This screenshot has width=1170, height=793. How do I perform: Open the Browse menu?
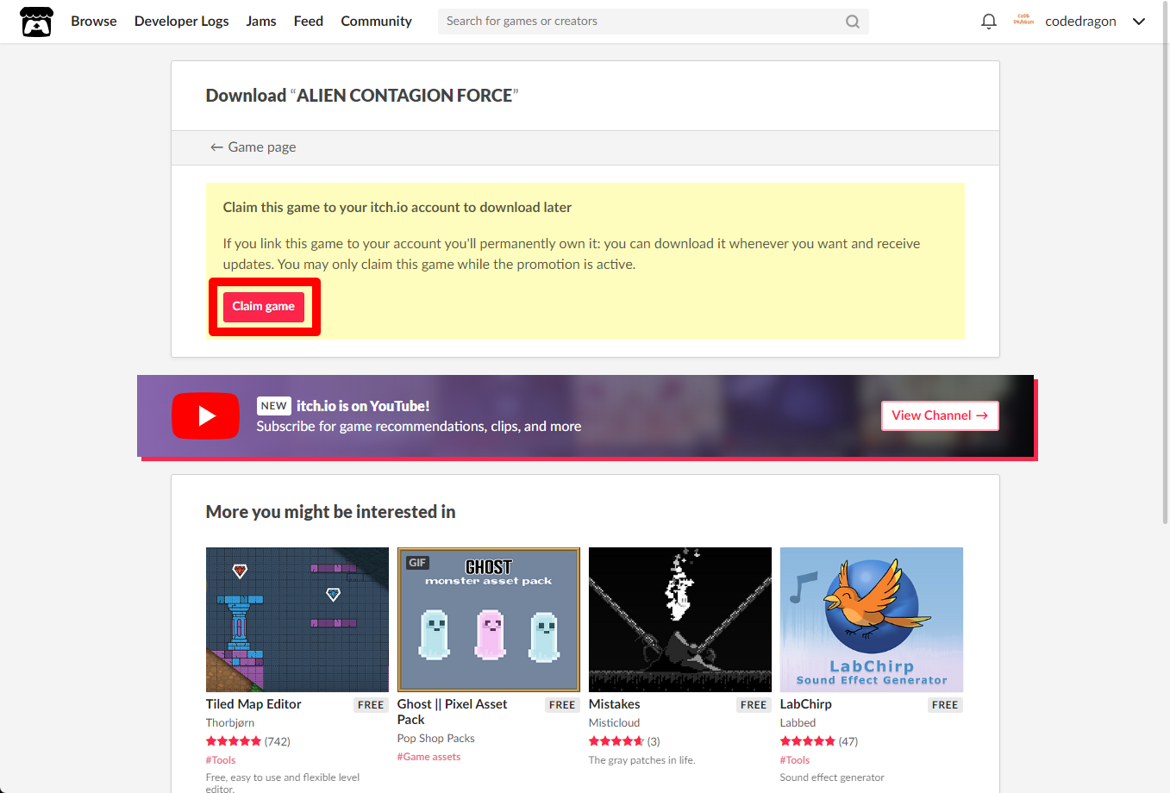pos(94,22)
